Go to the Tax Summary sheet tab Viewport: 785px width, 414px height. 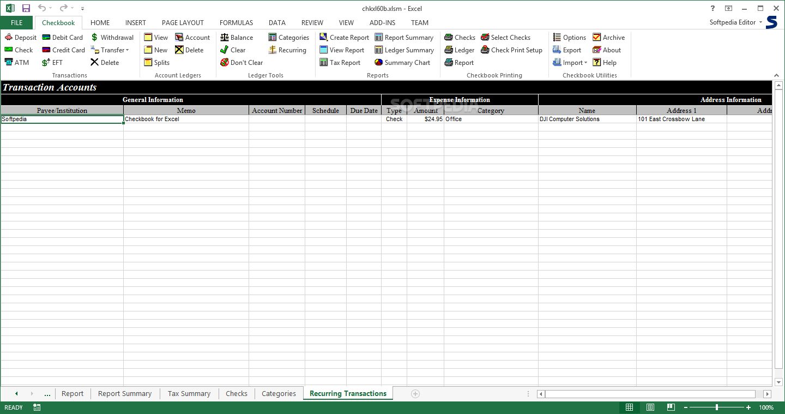pyautogui.click(x=189, y=393)
